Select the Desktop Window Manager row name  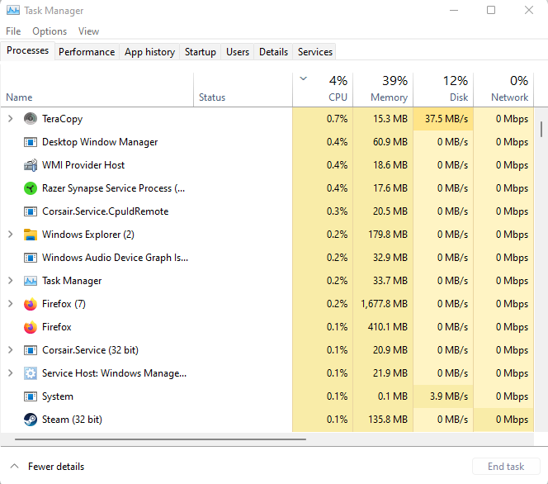coord(100,142)
